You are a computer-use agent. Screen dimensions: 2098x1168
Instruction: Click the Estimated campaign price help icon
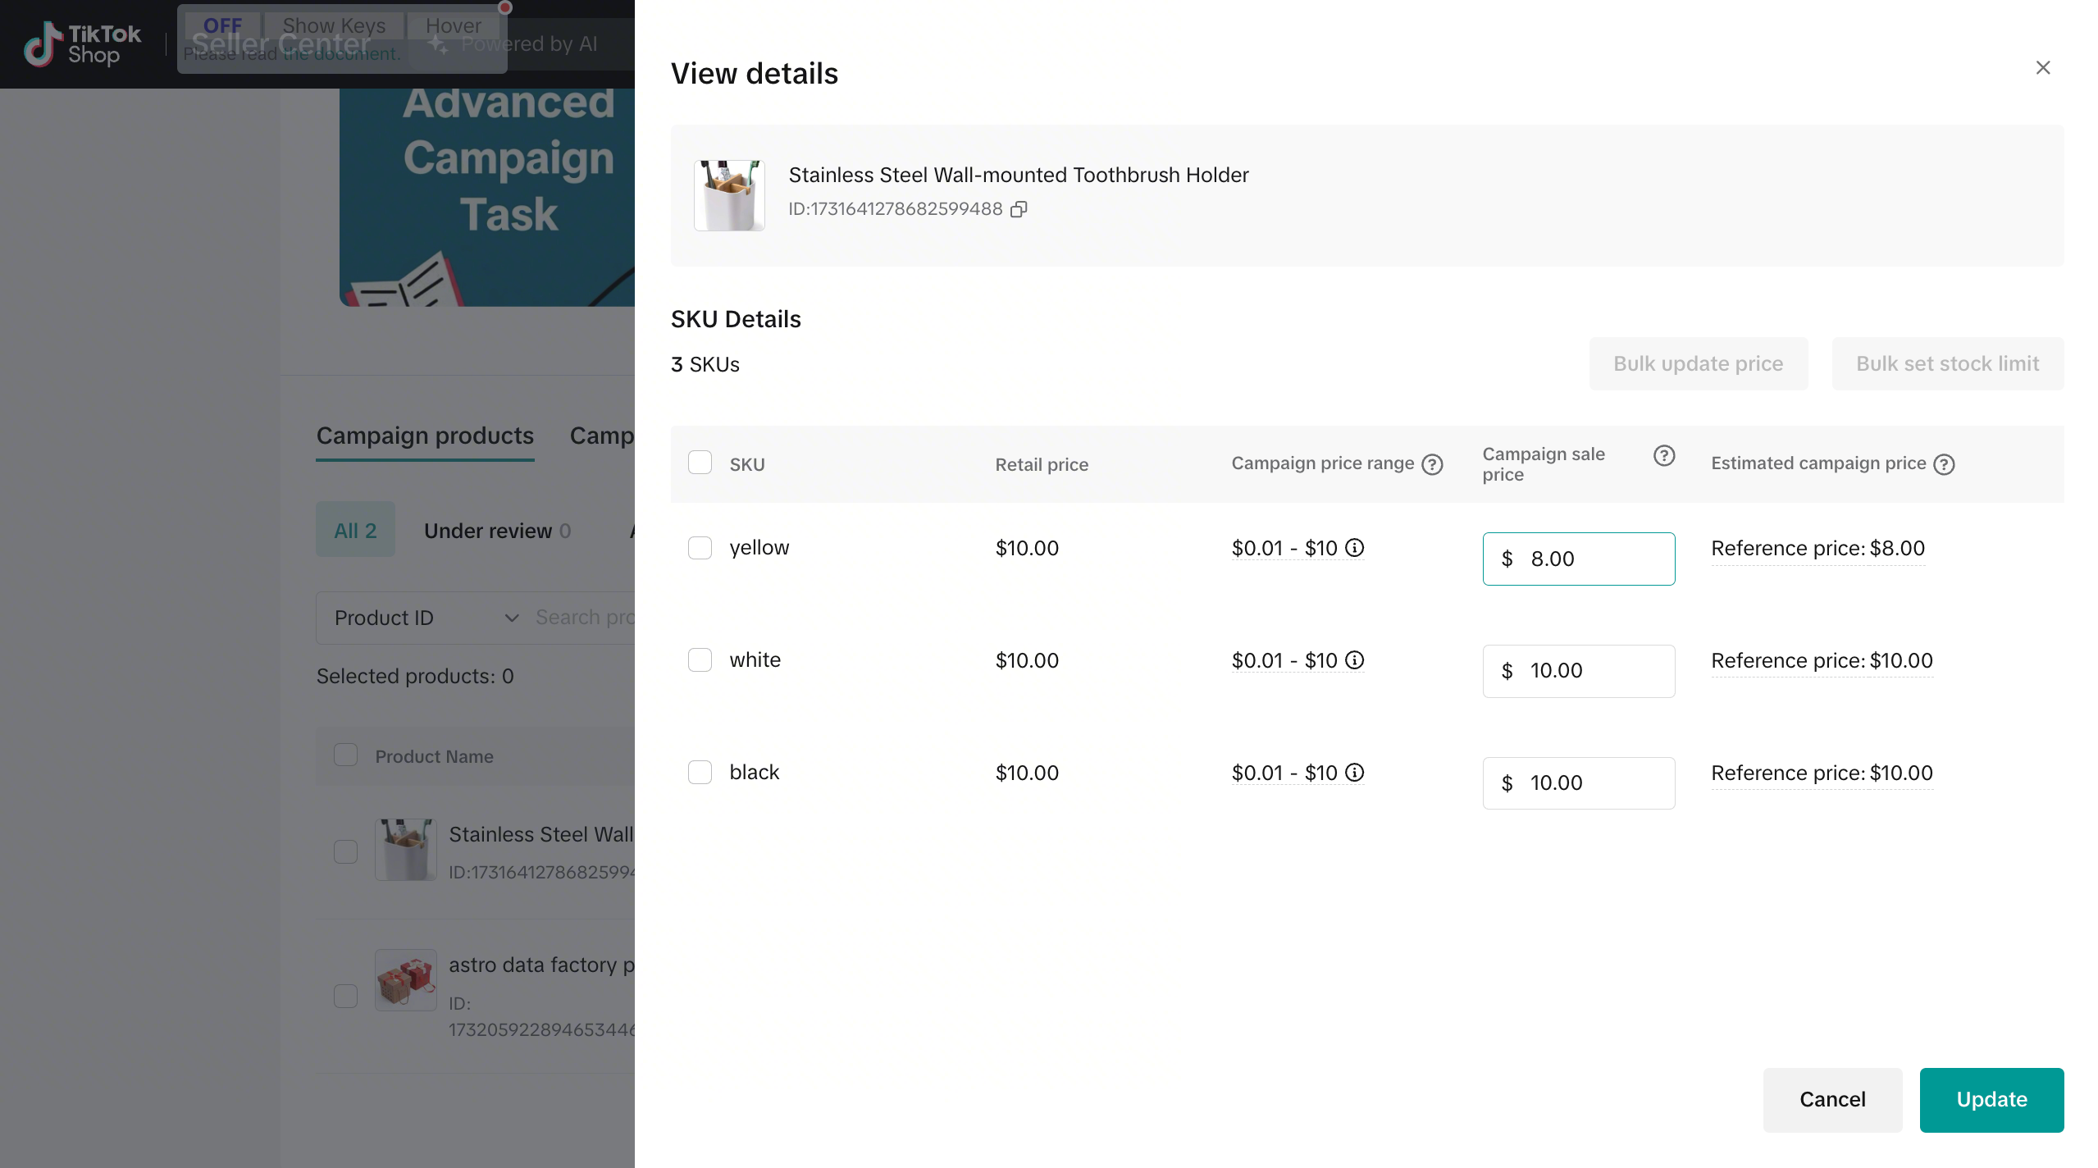click(x=1944, y=464)
